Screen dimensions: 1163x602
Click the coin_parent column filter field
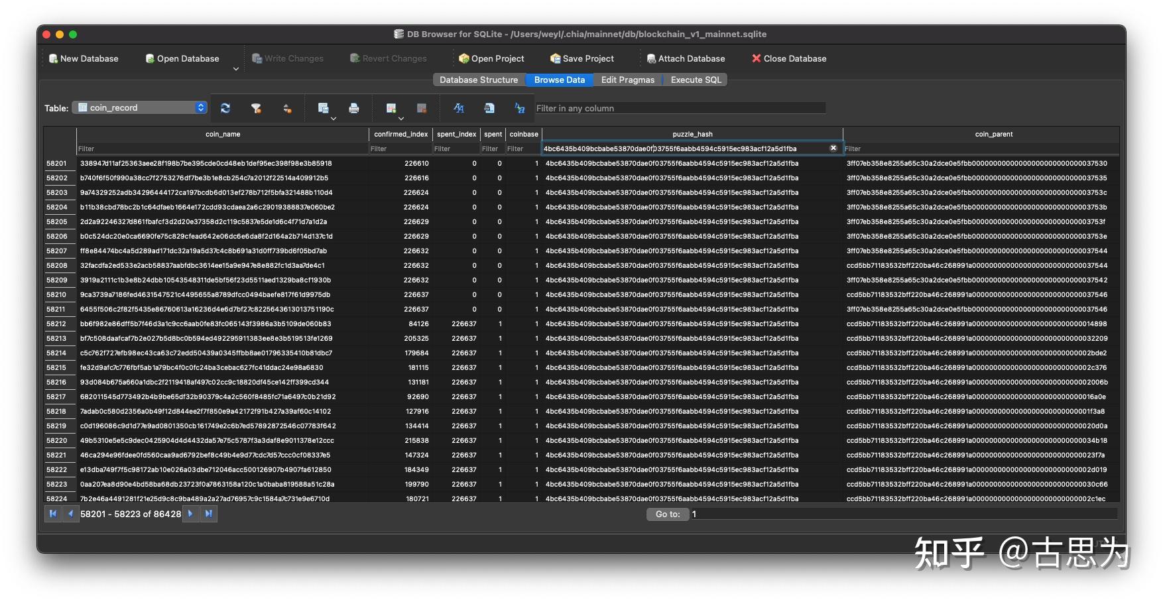click(x=981, y=149)
